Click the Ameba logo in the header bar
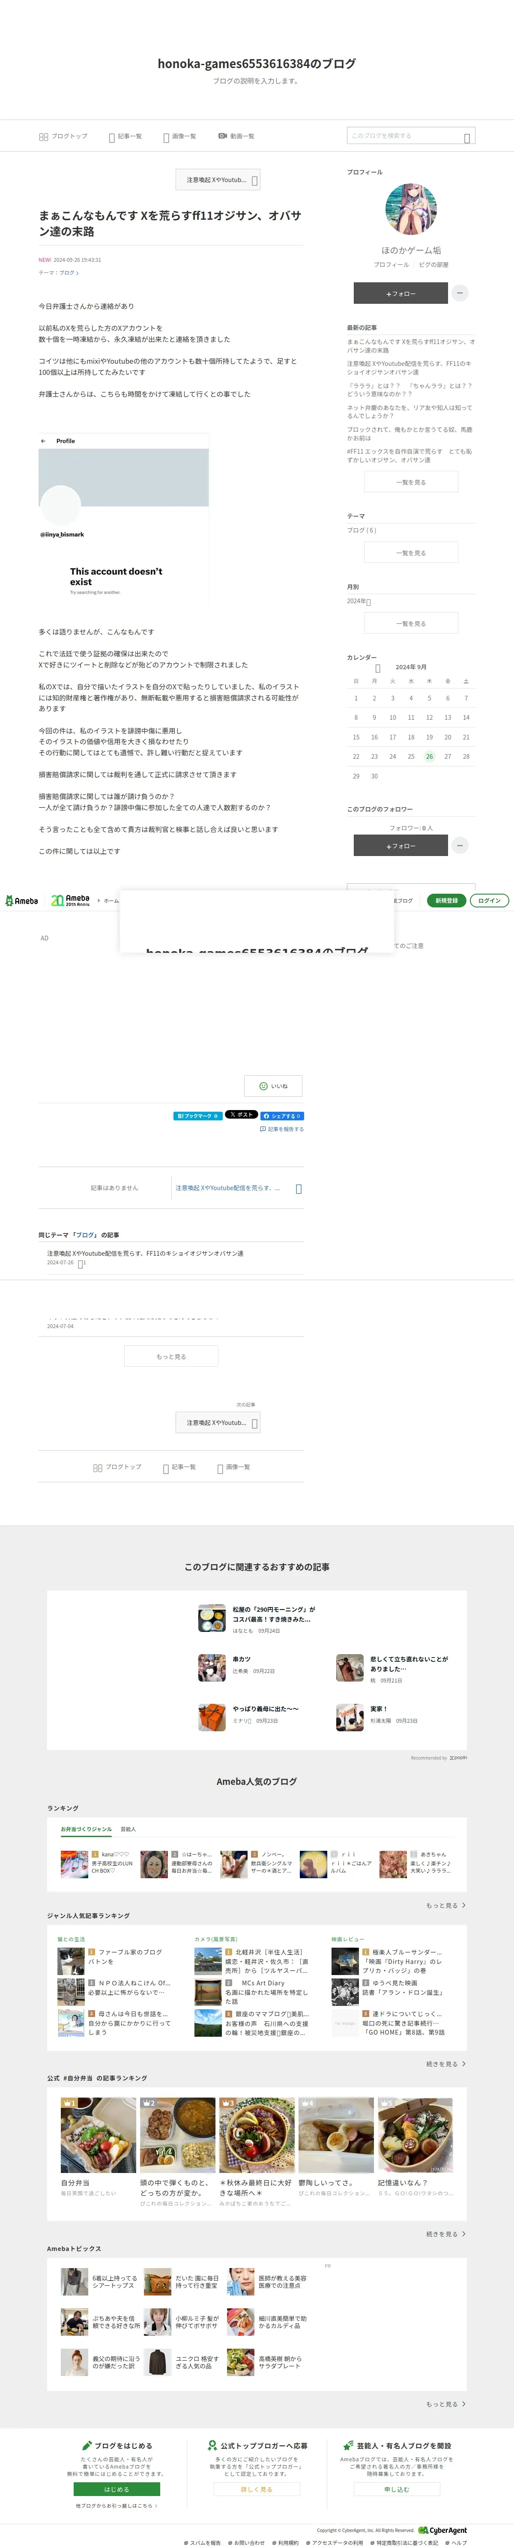The image size is (514, 2547). click(22, 901)
